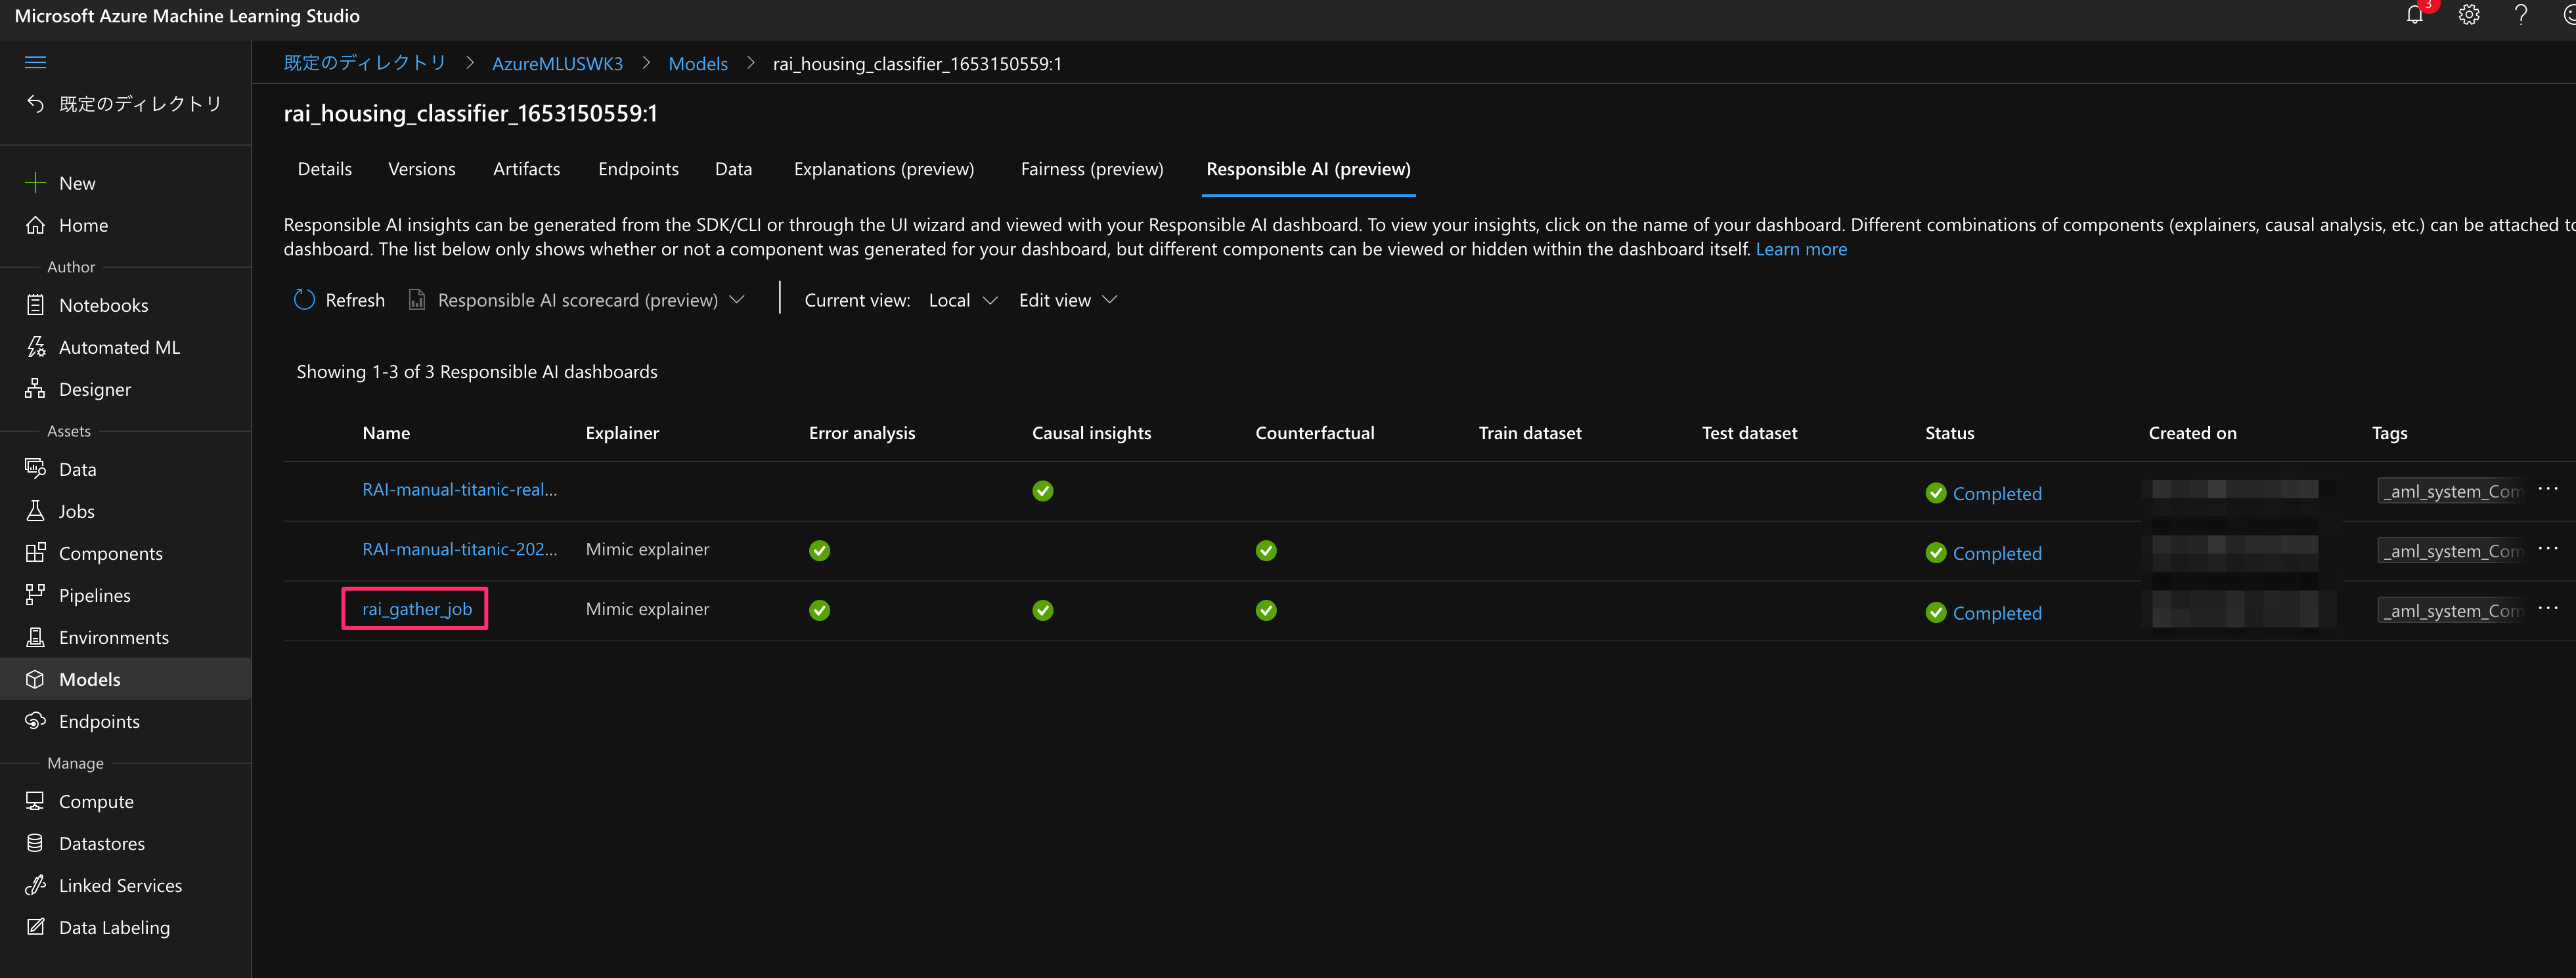Image resolution: width=2576 pixels, height=978 pixels.
Task: Open the Current view Local dropdown
Action: point(962,300)
